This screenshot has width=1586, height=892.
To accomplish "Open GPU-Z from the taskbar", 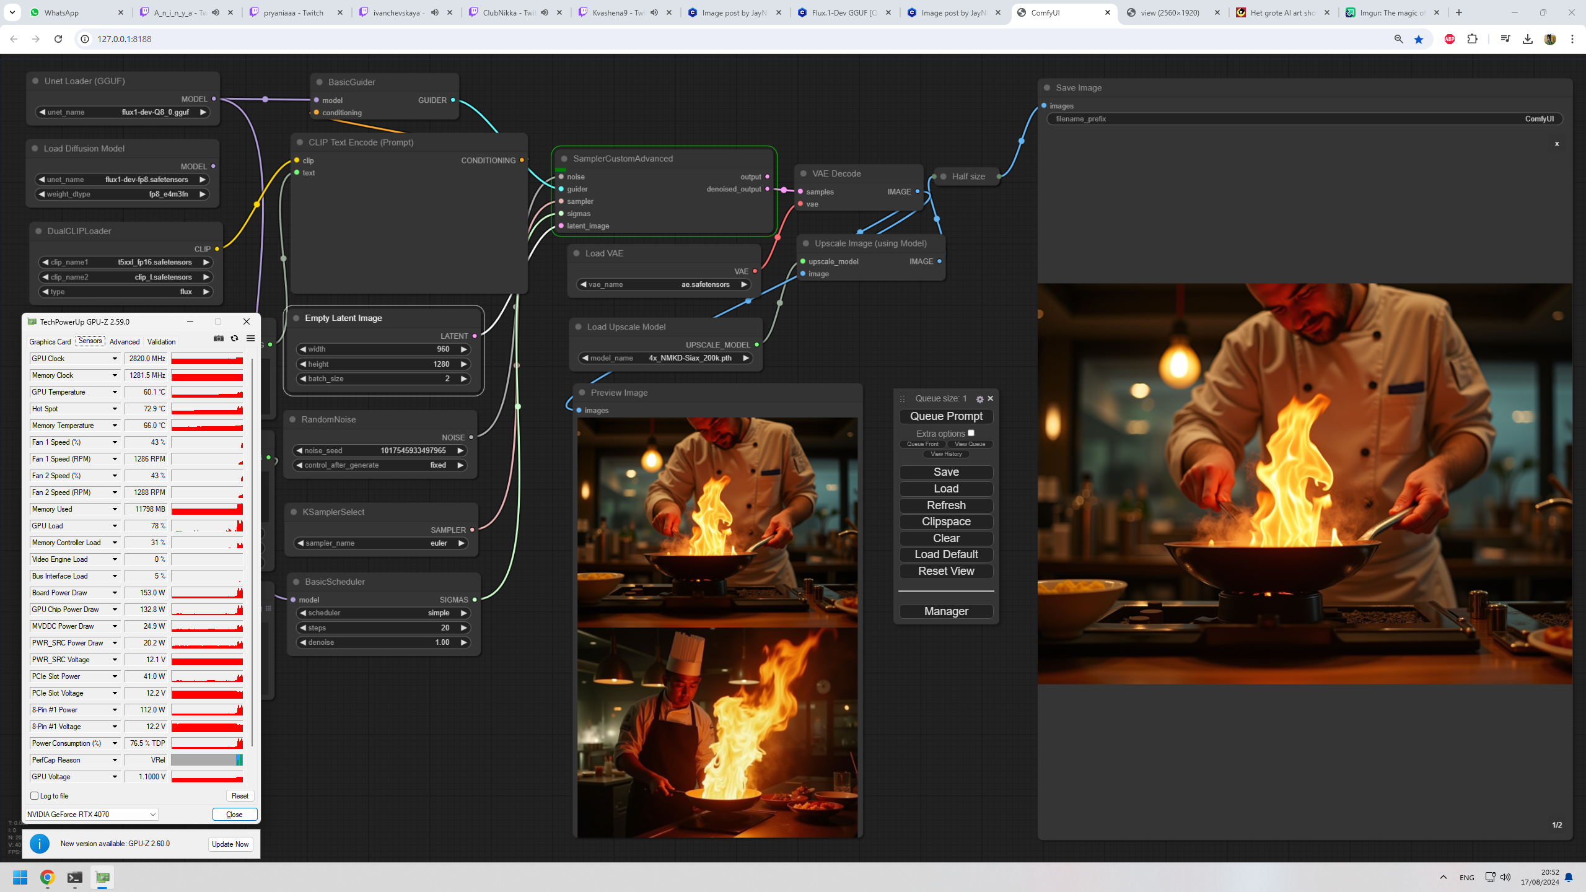I will pos(102,877).
